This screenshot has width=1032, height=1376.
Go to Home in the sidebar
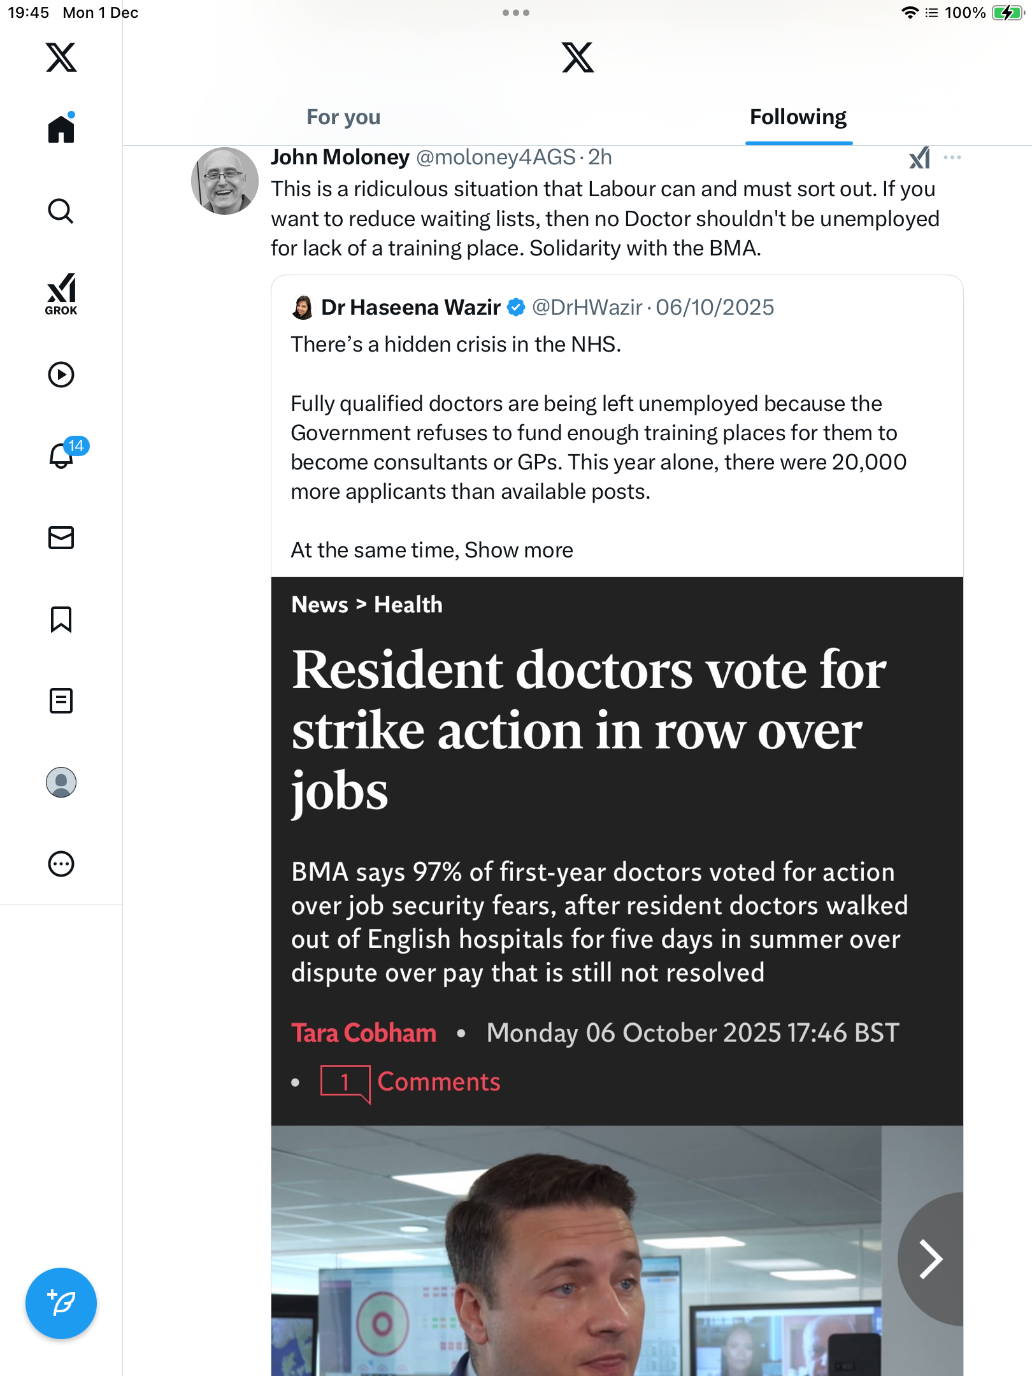tap(61, 129)
